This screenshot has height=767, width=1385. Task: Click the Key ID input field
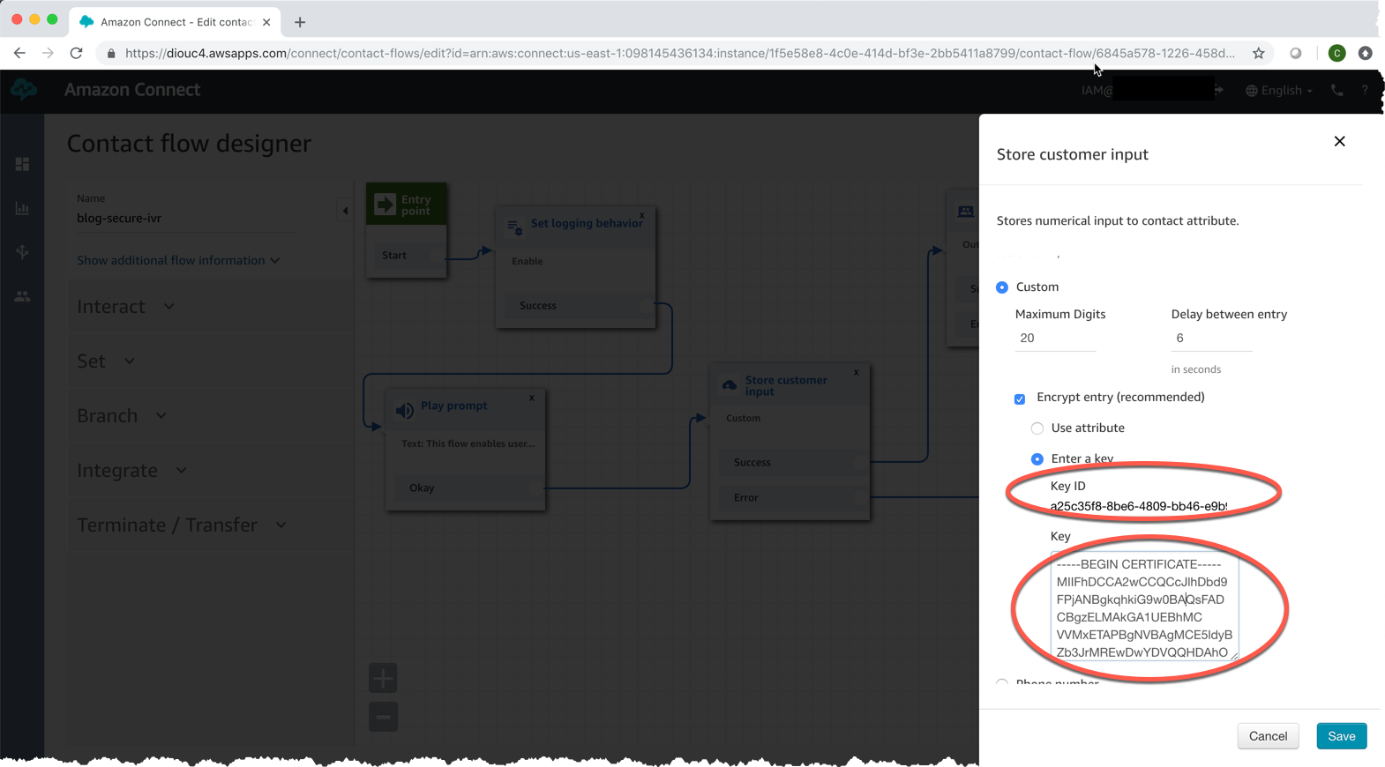pos(1138,506)
